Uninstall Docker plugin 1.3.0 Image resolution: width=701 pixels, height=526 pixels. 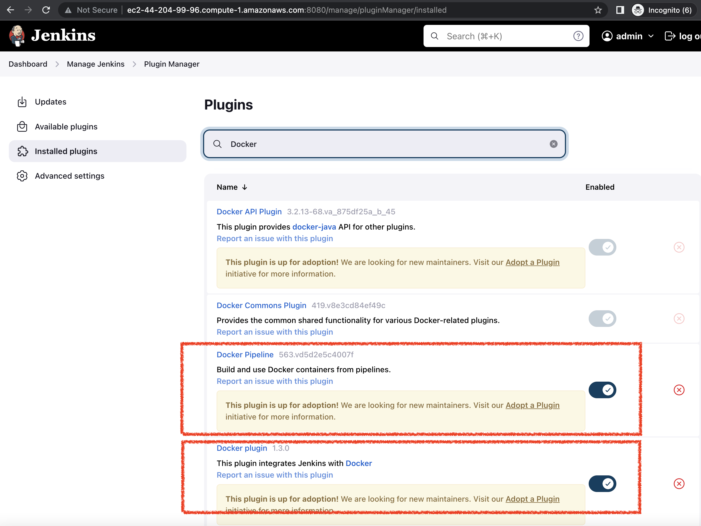click(x=679, y=483)
